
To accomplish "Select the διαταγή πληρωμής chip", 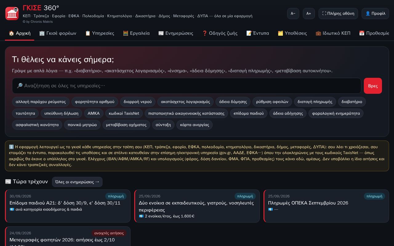I will 315,102.
